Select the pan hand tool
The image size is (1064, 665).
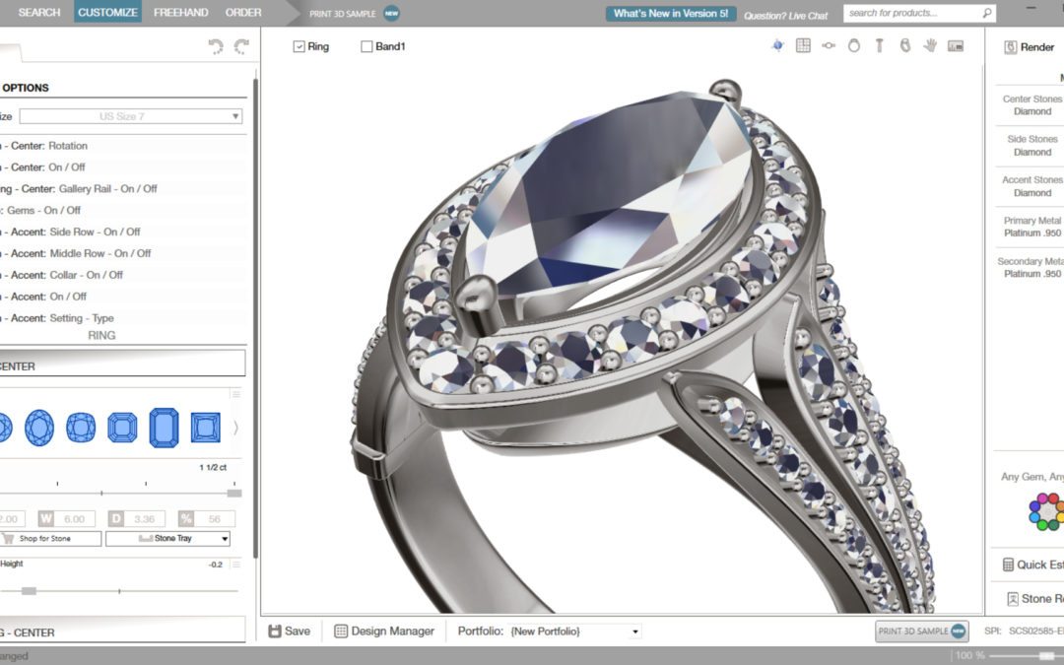931,45
